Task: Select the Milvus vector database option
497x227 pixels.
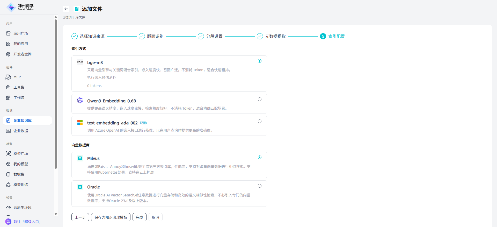Action: pyautogui.click(x=259, y=157)
